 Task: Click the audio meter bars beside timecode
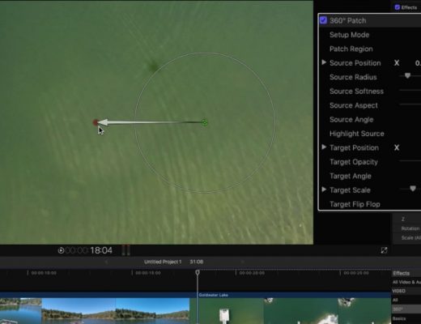tap(125, 250)
